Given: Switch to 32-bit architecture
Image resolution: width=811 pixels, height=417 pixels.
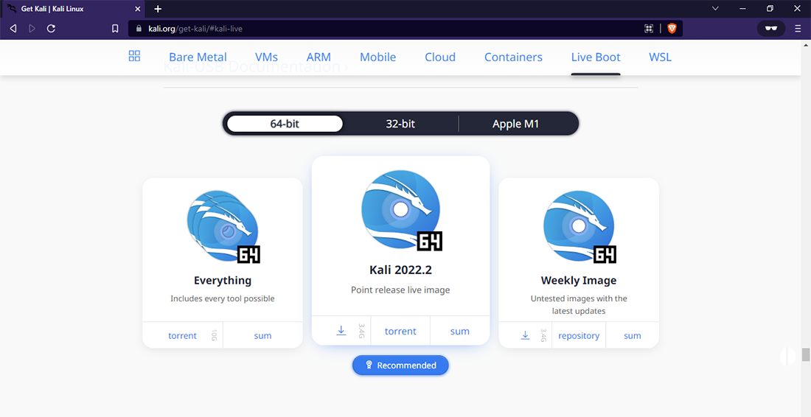Looking at the screenshot, I should (x=400, y=124).
